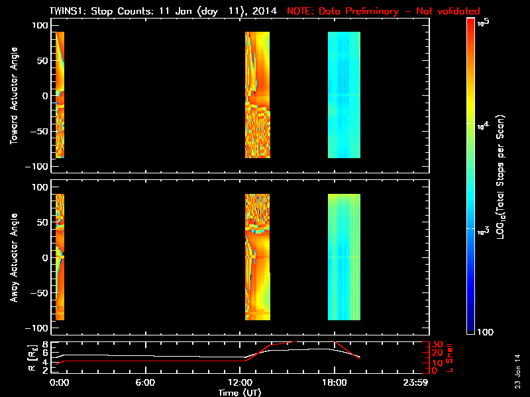Click the 12:00 time axis label
530x397 pixels.
click(x=240, y=382)
